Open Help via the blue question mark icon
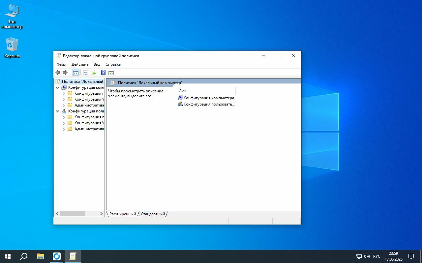The image size is (422, 263). [103, 73]
